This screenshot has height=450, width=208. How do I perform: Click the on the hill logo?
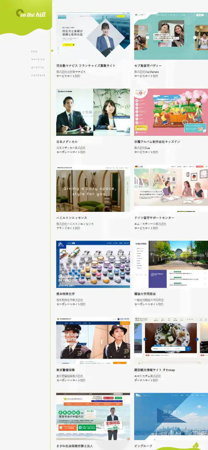pos(31,14)
